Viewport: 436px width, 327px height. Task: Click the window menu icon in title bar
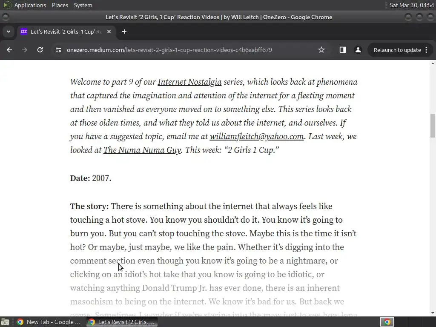[x=5, y=17]
